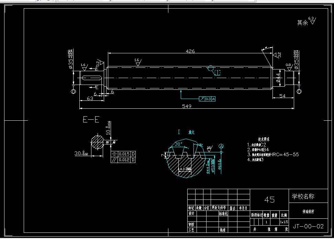Select the 1:1.5 scale value cell
The image size is (334, 239).
(284, 222)
